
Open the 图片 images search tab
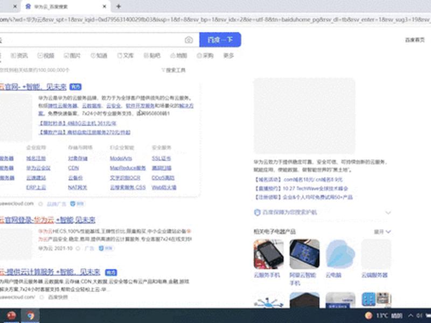72,56
